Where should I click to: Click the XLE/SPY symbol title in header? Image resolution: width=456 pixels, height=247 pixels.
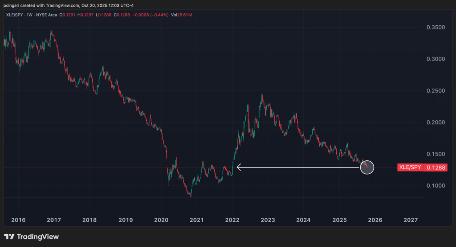coord(13,15)
